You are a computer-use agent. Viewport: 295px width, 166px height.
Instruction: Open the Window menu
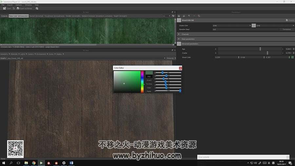(29, 5)
